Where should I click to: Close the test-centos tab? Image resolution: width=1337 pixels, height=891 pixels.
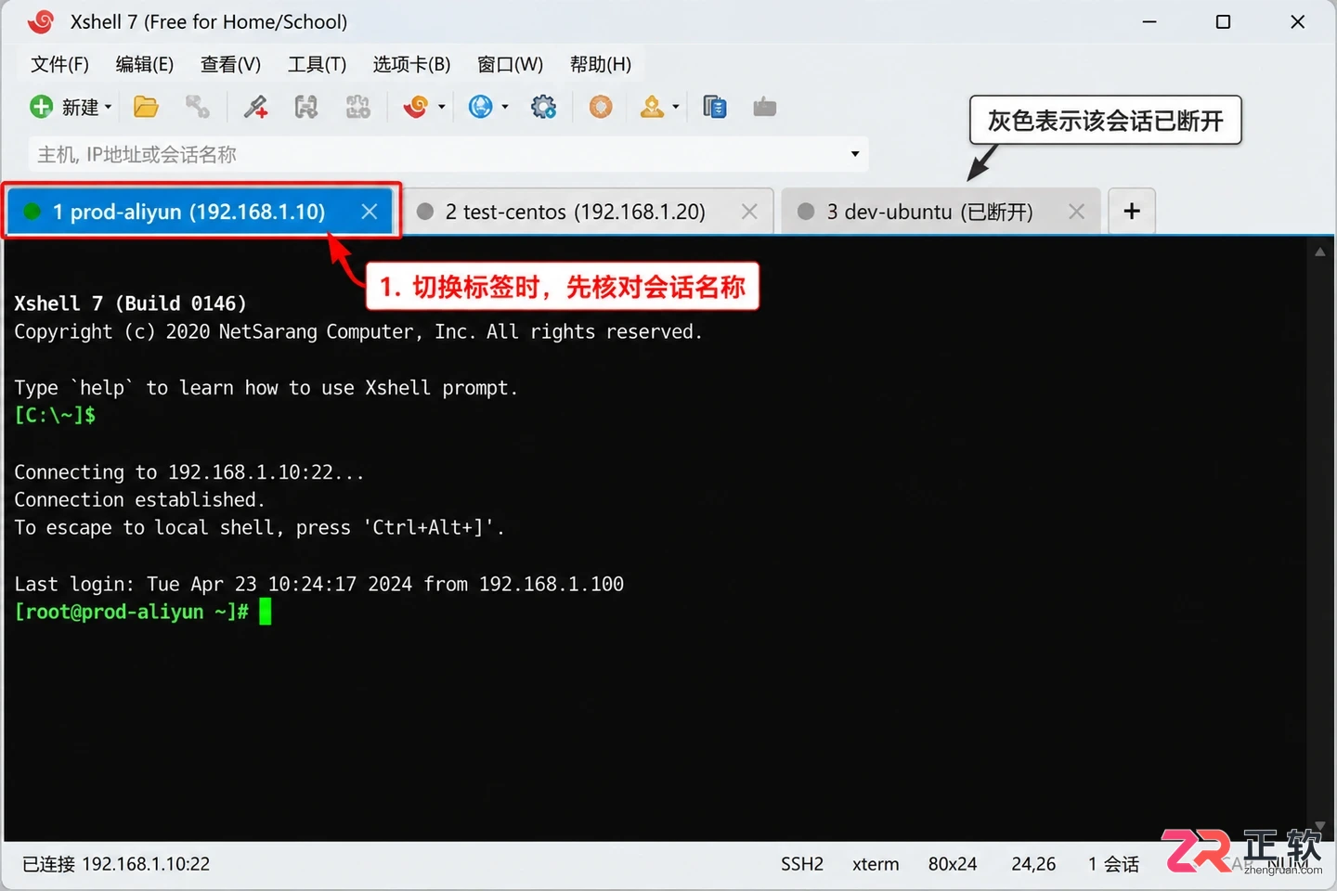coord(749,212)
